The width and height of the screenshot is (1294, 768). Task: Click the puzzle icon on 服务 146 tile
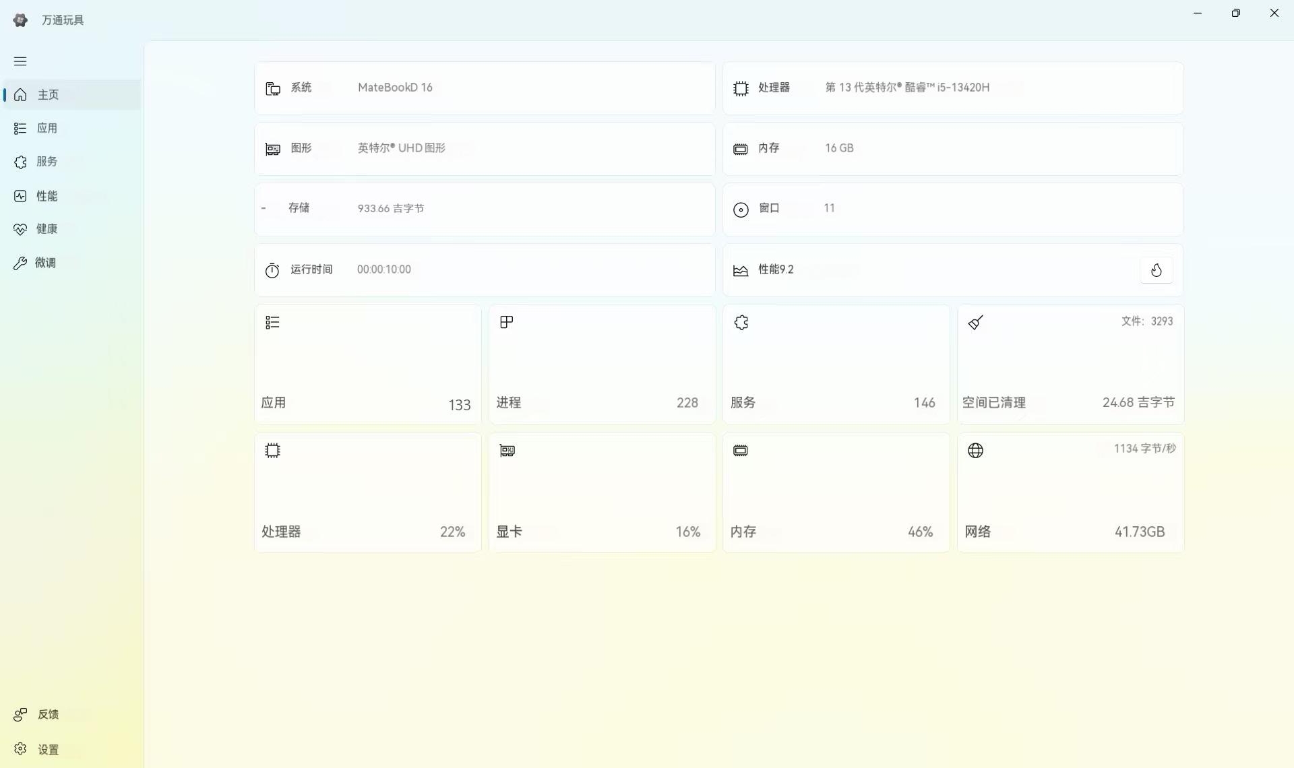coord(741,323)
